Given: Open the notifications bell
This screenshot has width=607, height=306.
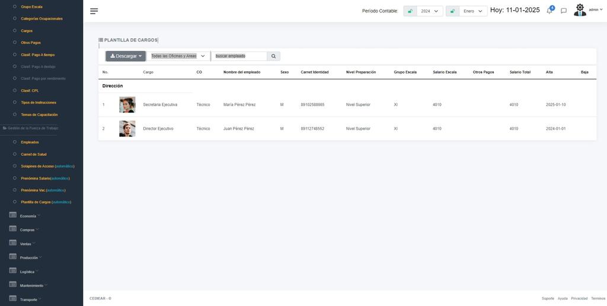Looking at the screenshot, I should tap(550, 11).
